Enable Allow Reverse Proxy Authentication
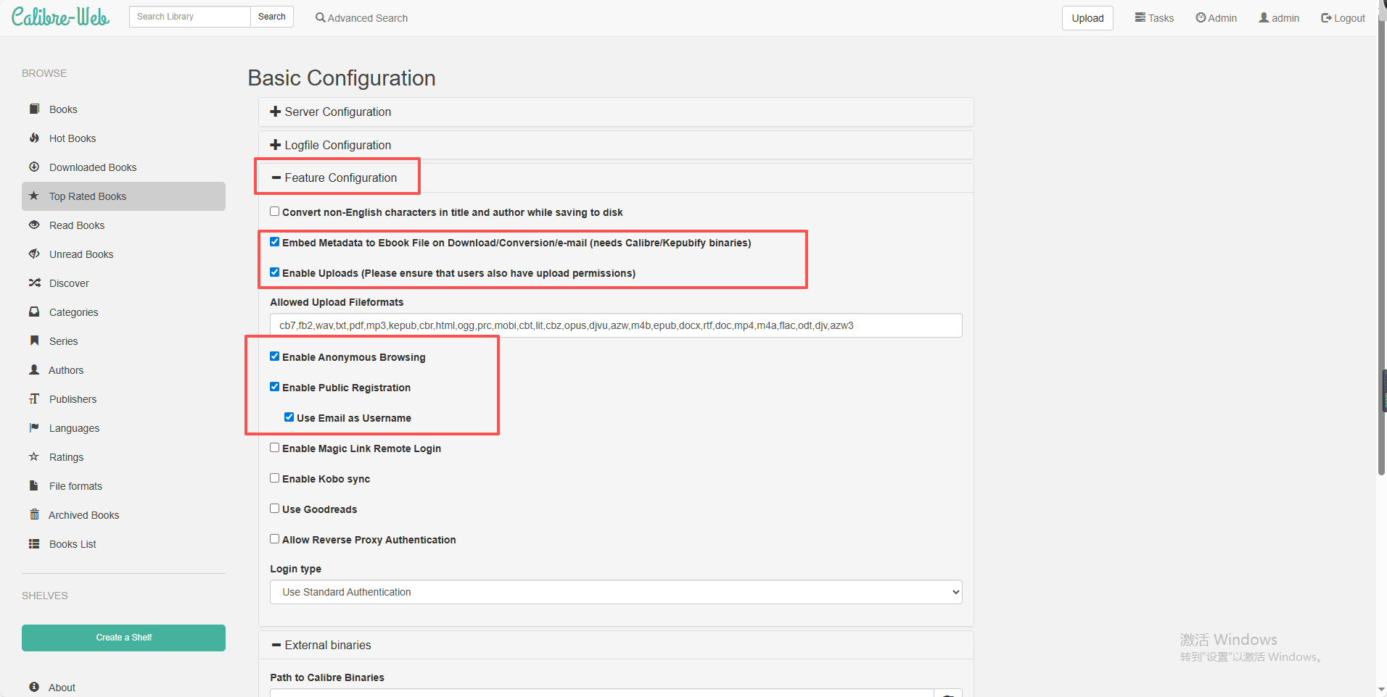 [x=274, y=539]
